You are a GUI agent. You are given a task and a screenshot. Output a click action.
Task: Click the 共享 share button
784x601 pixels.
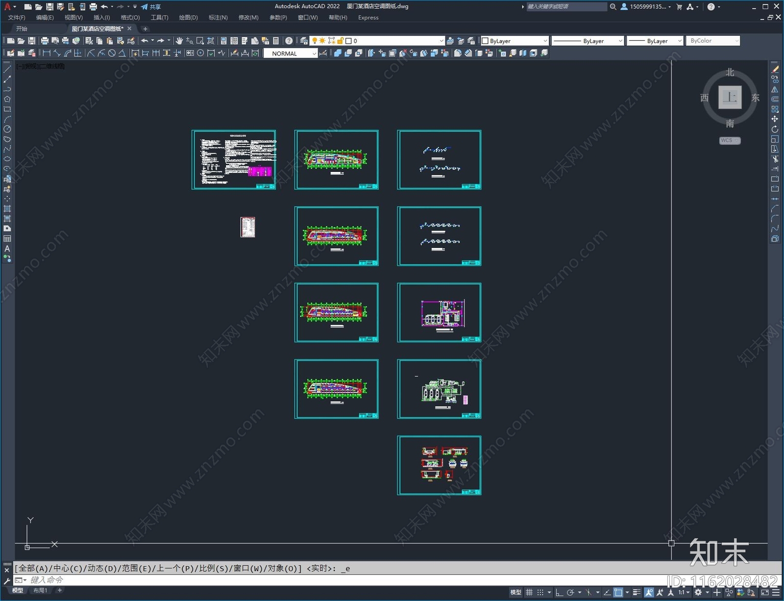151,7
